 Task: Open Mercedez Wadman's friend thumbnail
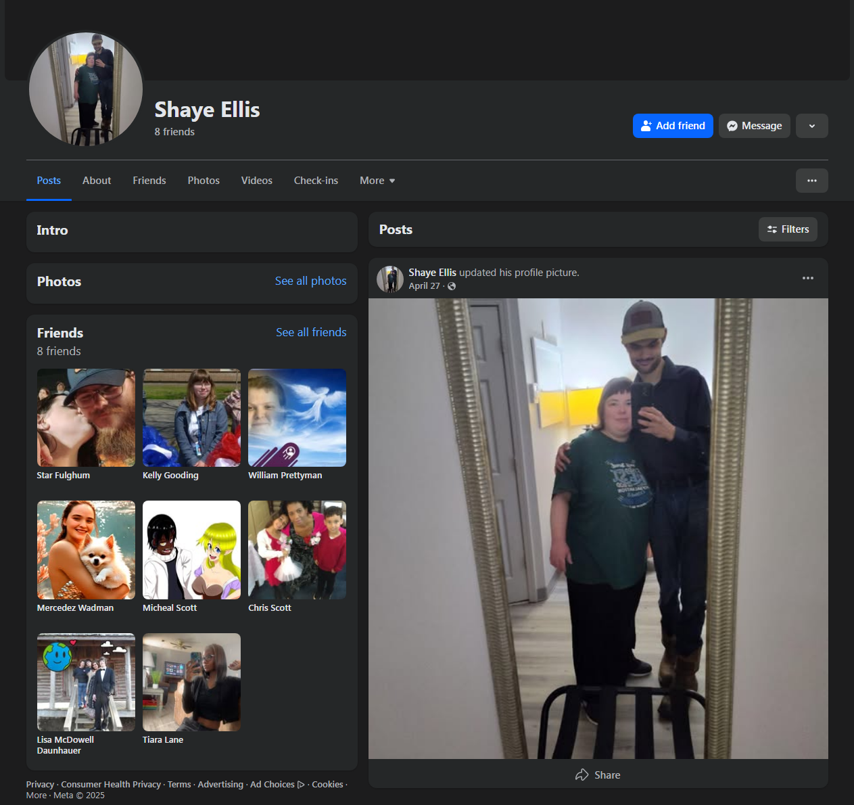86,550
